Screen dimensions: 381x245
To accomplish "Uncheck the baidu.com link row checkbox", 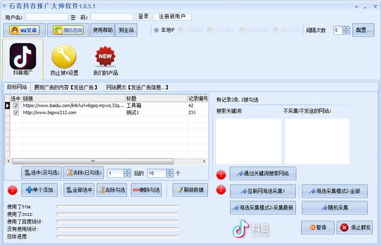I will pyautogui.click(x=16, y=105).
